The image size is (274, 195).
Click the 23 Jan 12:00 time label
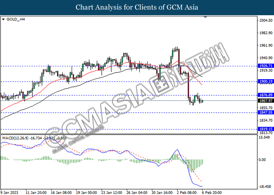tap(112, 192)
